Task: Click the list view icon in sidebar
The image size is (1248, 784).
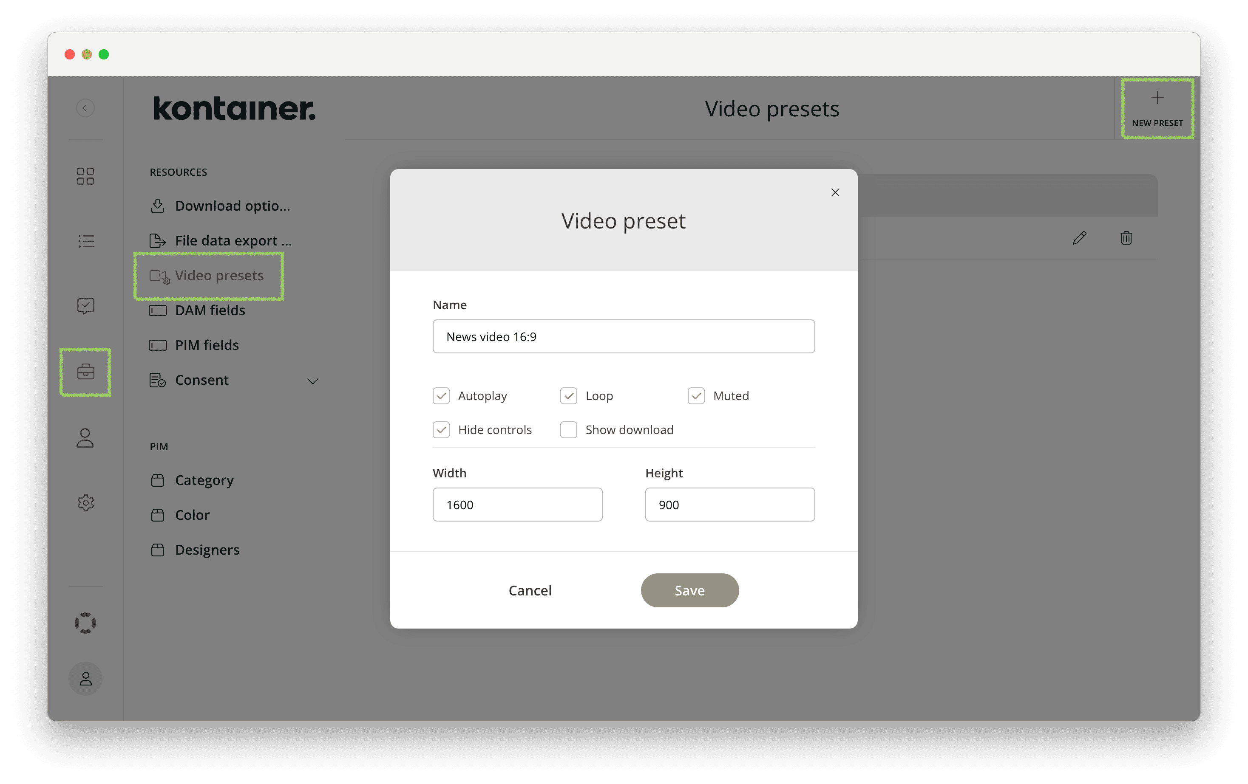Action: [86, 240]
